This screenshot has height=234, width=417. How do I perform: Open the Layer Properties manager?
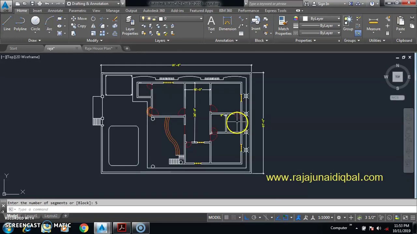(130, 26)
